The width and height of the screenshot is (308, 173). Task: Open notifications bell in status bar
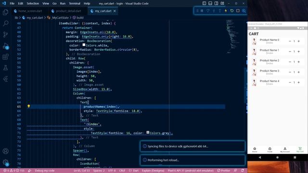point(243,171)
